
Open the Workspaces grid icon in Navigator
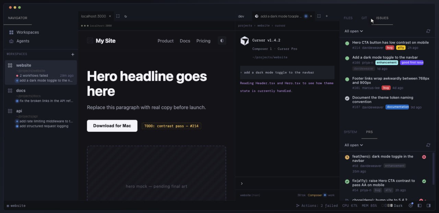[x=11, y=32]
